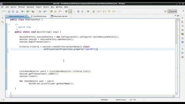
Task: Click the vertical scrollbar thumb in editor
Action: point(176,32)
